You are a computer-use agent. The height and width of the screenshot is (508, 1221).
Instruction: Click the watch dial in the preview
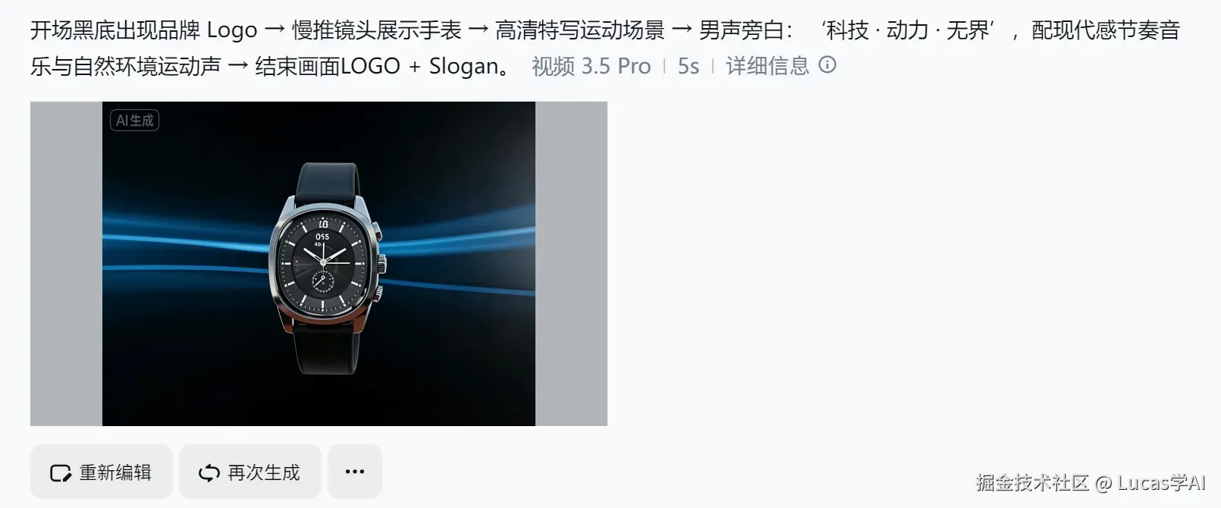tap(324, 264)
